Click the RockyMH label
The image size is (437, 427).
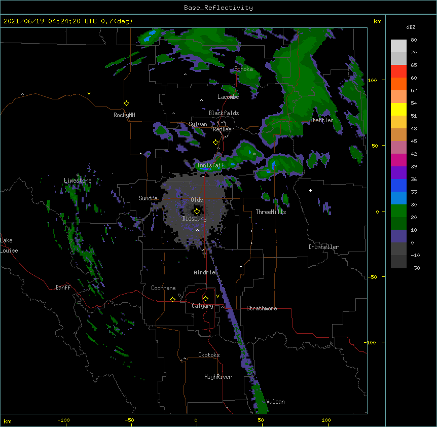[124, 115]
